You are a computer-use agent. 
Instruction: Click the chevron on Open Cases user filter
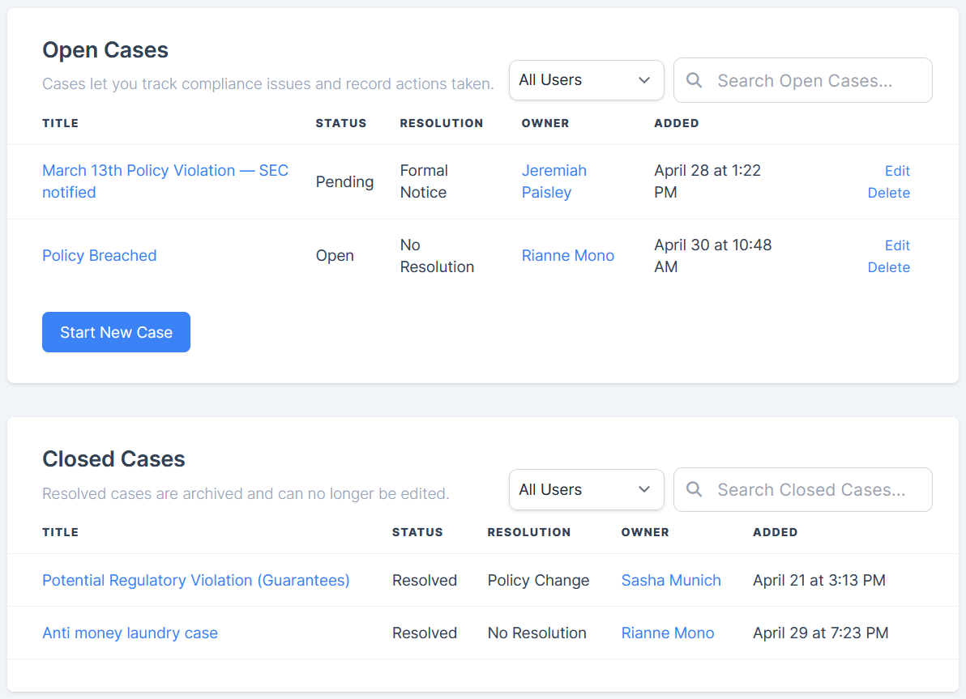644,80
